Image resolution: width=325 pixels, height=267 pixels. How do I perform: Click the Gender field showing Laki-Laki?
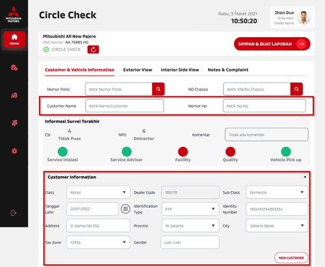(190, 242)
